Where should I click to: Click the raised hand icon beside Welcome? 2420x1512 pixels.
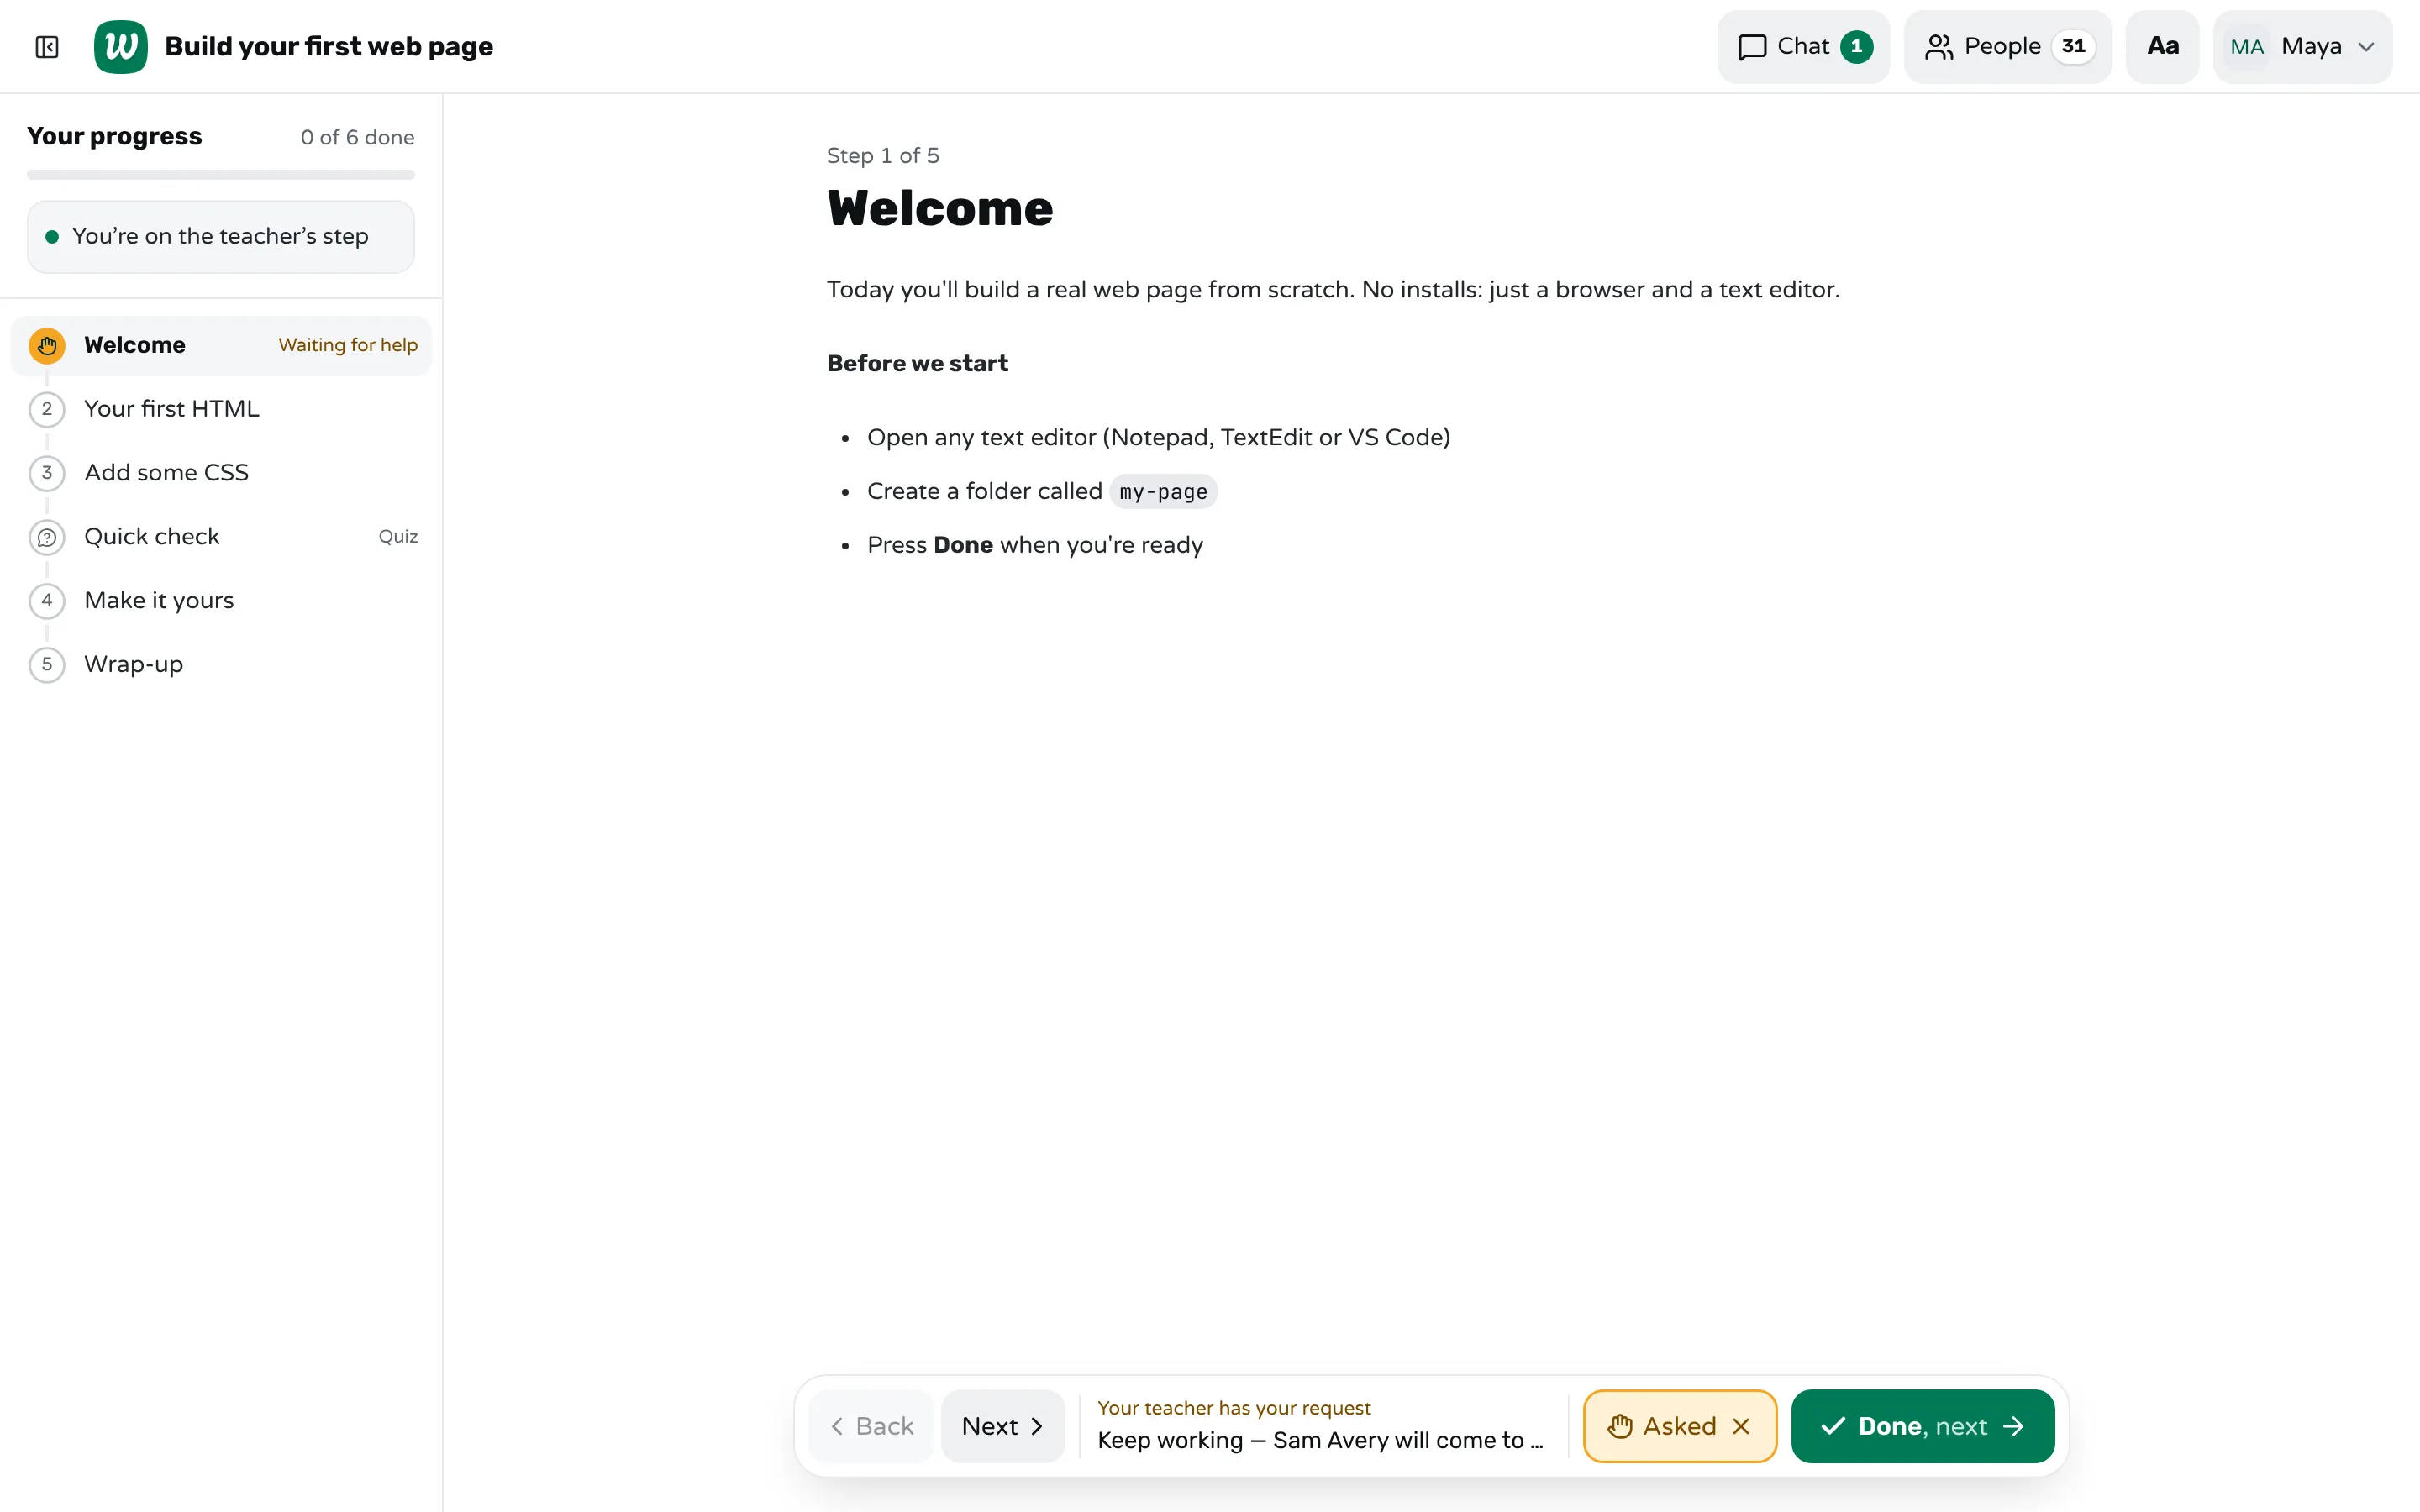pos(47,346)
